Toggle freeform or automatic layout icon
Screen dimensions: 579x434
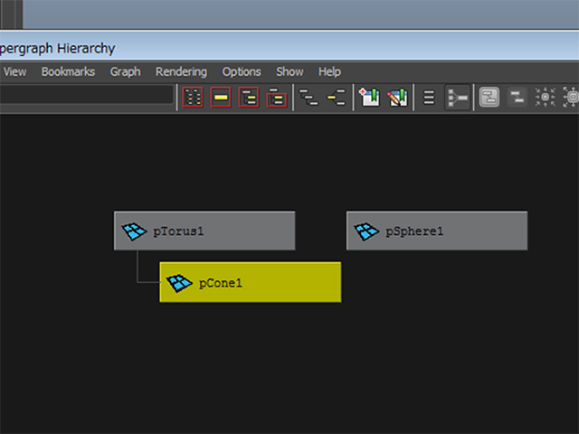coord(429,98)
